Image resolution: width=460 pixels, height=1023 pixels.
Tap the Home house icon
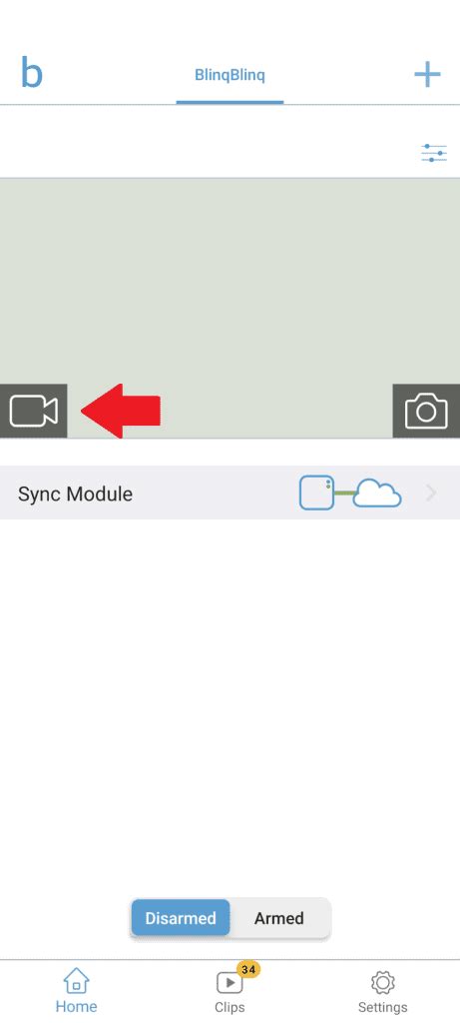click(x=76, y=982)
